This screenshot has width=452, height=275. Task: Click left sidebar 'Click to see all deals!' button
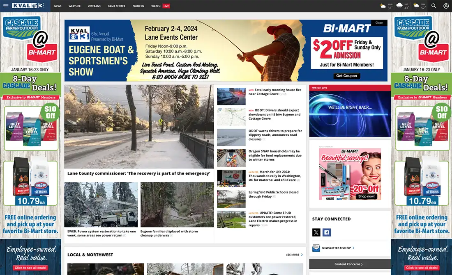tap(30, 268)
